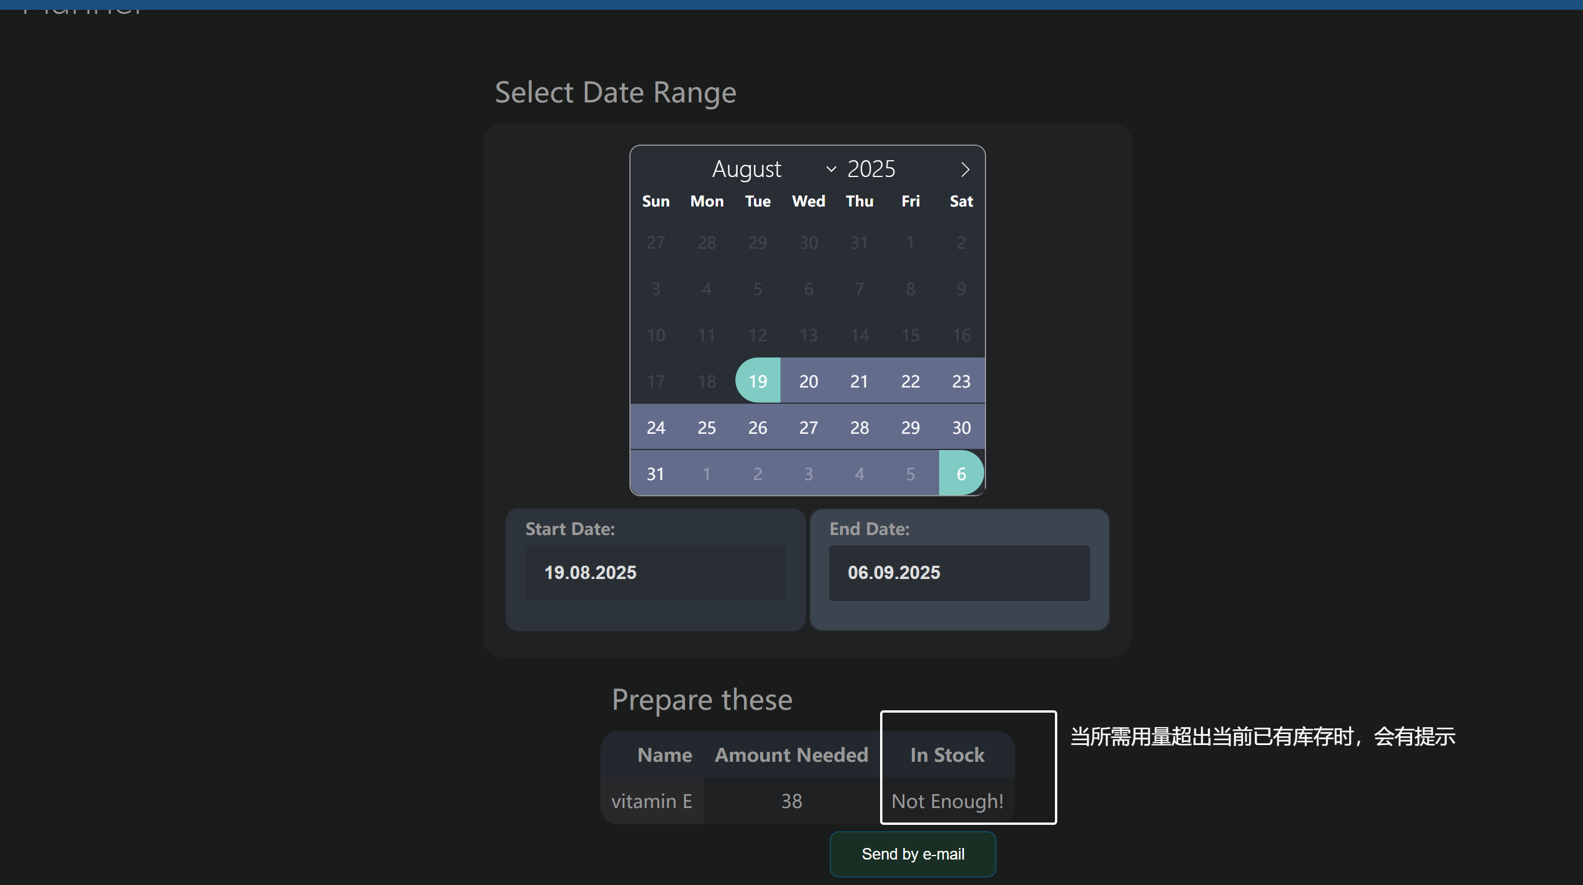The image size is (1583, 885).
Task: Select the vitamin E row
Action: click(x=808, y=801)
